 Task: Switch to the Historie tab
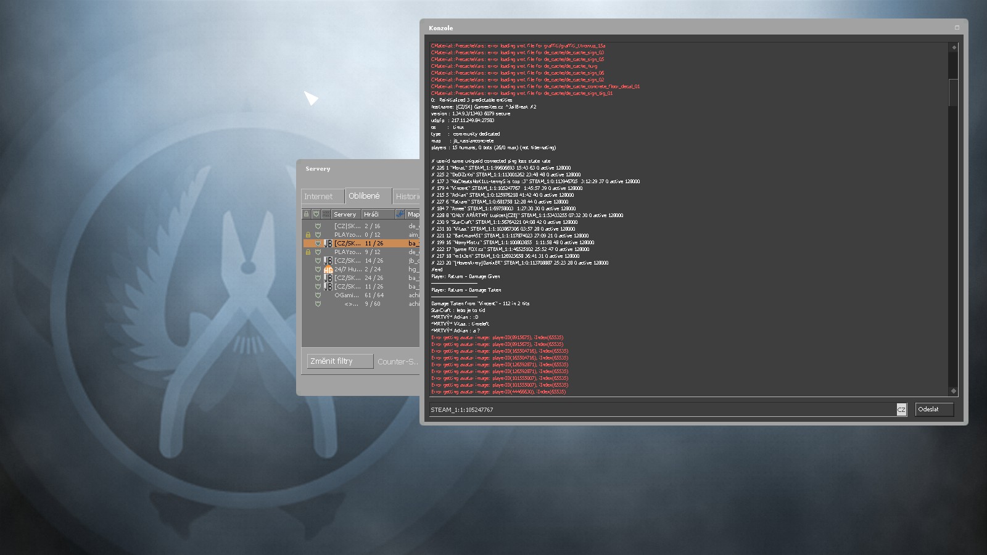(x=407, y=197)
